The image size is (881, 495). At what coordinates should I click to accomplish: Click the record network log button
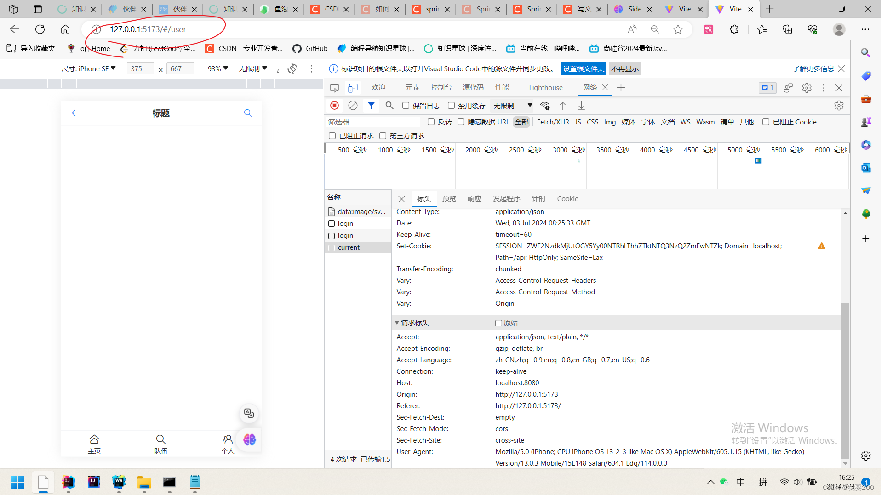point(335,106)
